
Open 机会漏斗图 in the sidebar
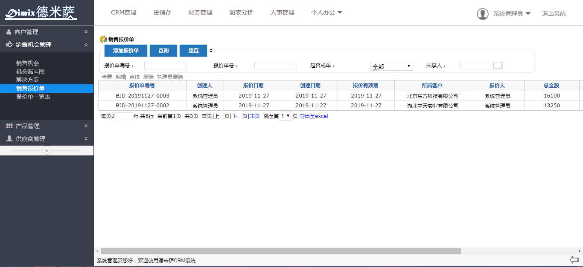30,72
